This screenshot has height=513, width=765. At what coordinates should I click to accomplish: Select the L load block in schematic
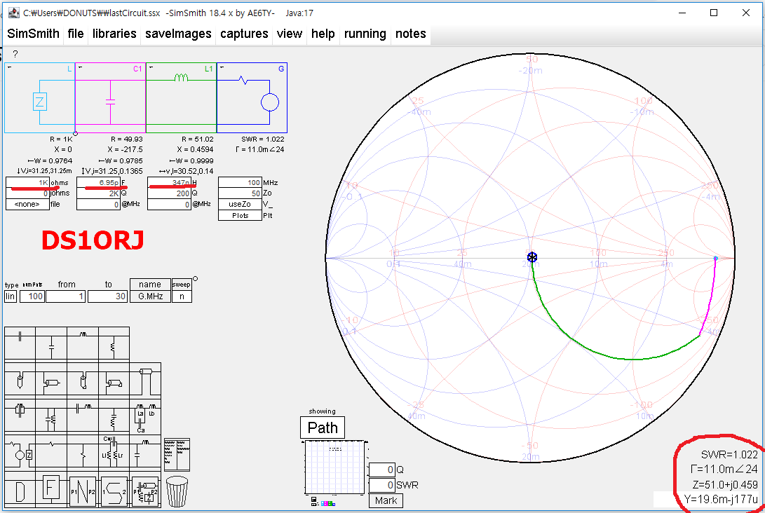pyautogui.click(x=39, y=97)
